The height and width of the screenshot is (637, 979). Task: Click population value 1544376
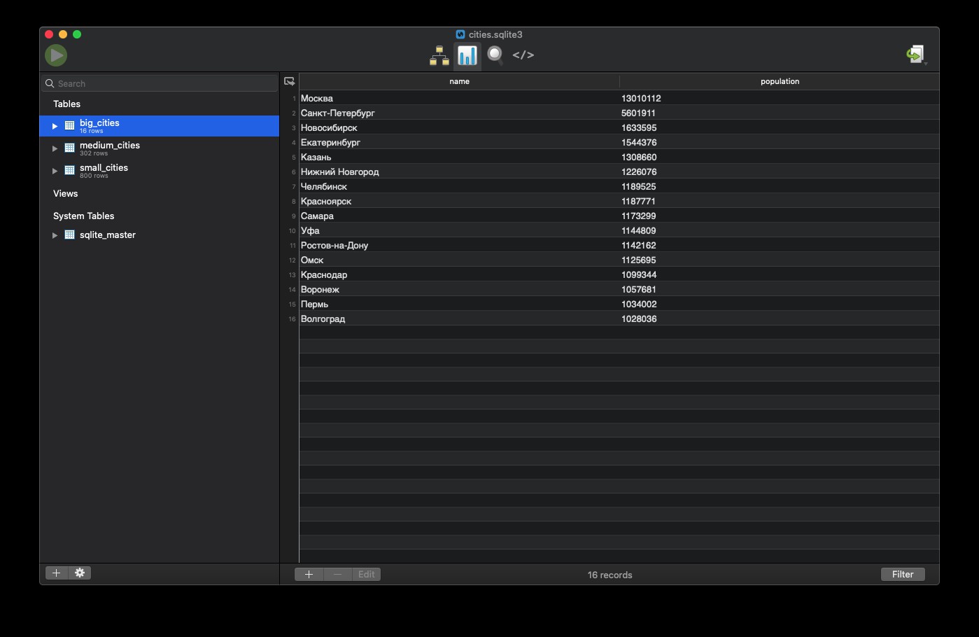(x=639, y=142)
